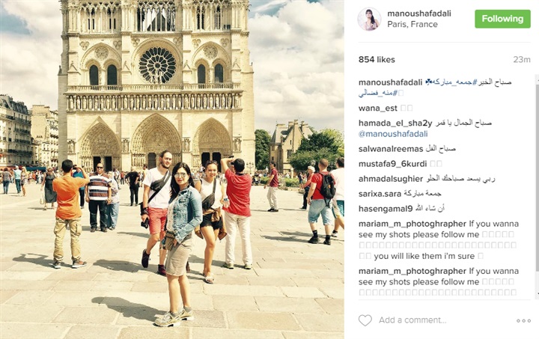Open the second-line hashtag in the caption
Screen dimensions: 539x339
pos(379,93)
